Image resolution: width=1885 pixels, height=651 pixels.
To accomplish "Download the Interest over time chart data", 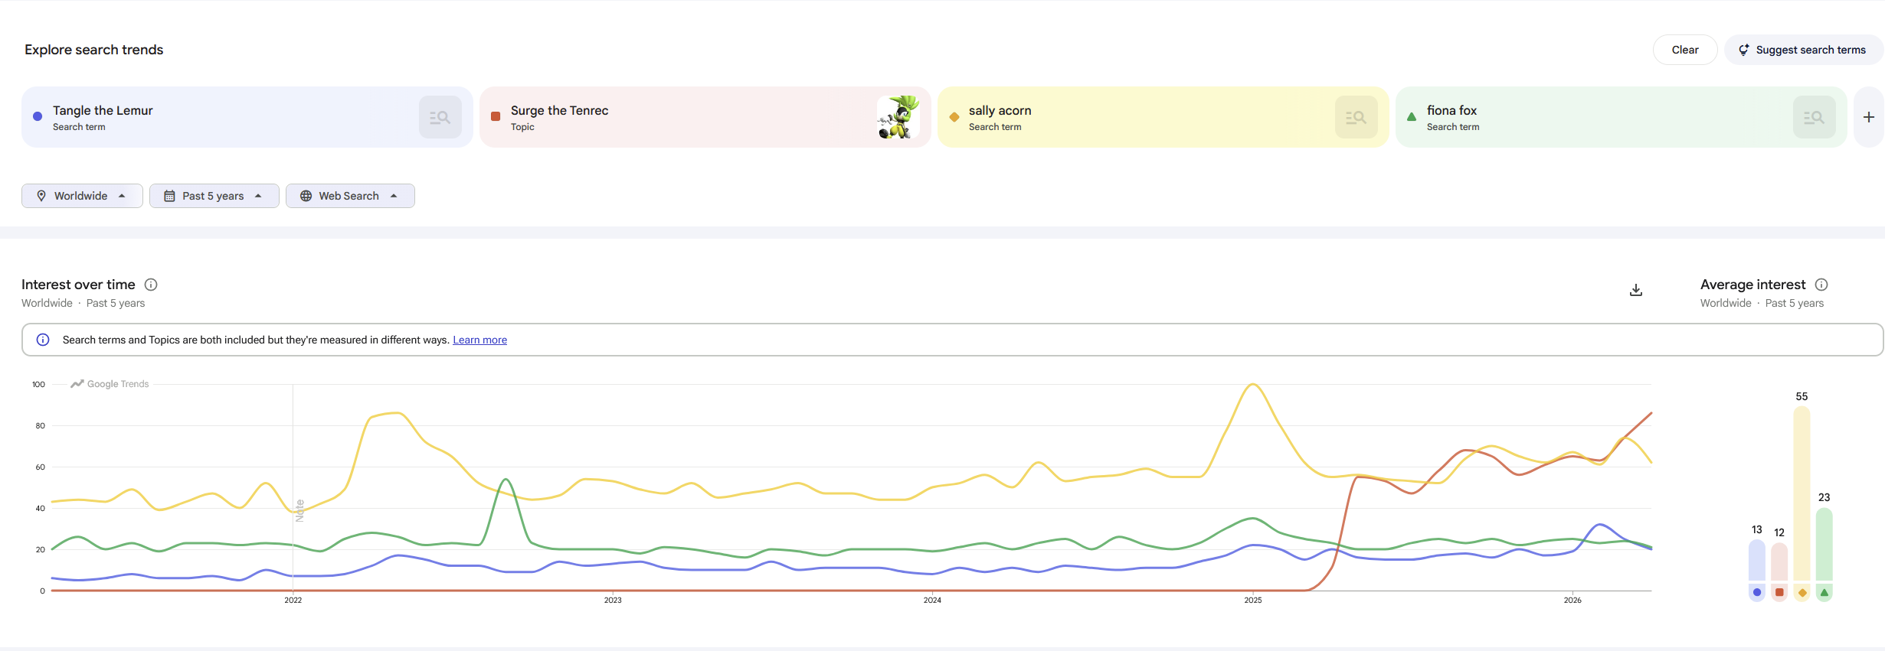I will (x=1636, y=290).
